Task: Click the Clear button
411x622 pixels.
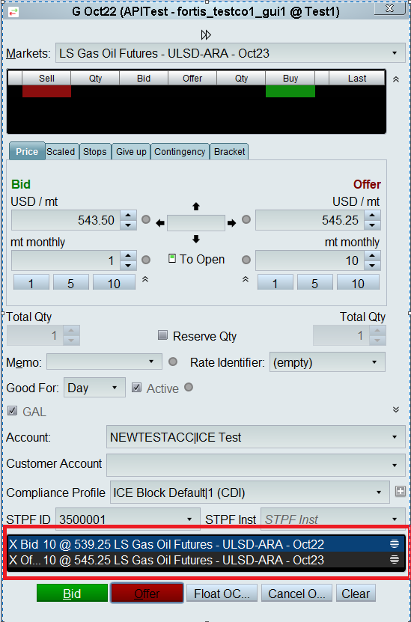Action: (356, 594)
